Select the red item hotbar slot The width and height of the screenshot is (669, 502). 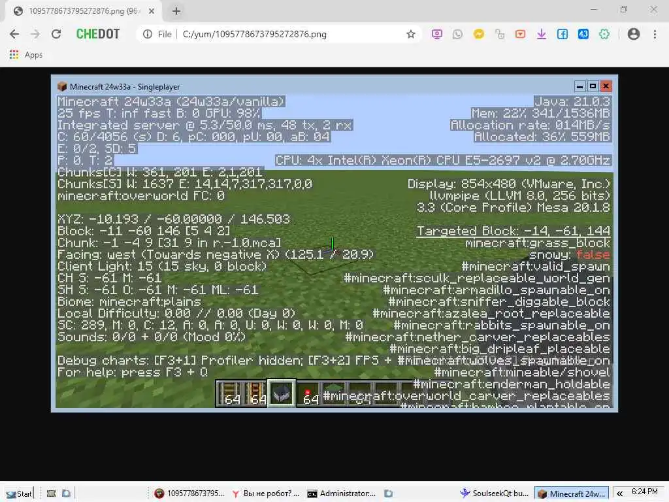(x=308, y=393)
